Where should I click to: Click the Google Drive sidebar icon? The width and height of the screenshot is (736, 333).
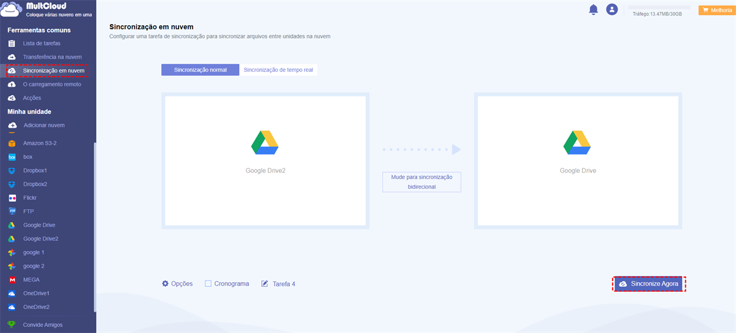click(x=12, y=225)
